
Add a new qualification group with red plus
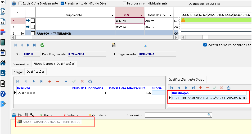50,81
